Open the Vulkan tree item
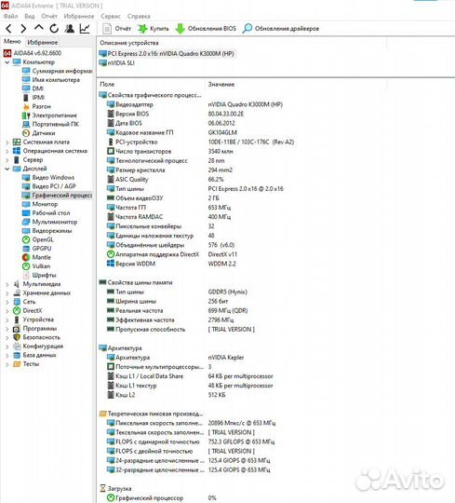 coord(36,266)
